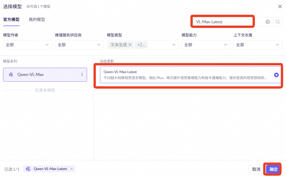Click the +2... more tags indicator
This screenshot has width=286, height=177.
(141, 45)
